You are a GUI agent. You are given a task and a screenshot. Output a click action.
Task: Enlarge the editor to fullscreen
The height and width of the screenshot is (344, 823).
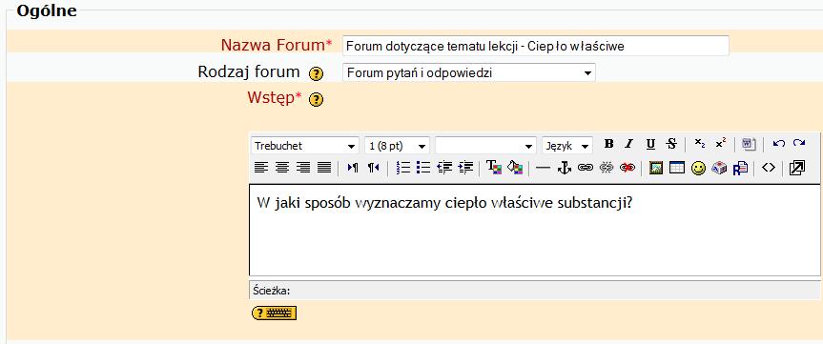click(796, 168)
